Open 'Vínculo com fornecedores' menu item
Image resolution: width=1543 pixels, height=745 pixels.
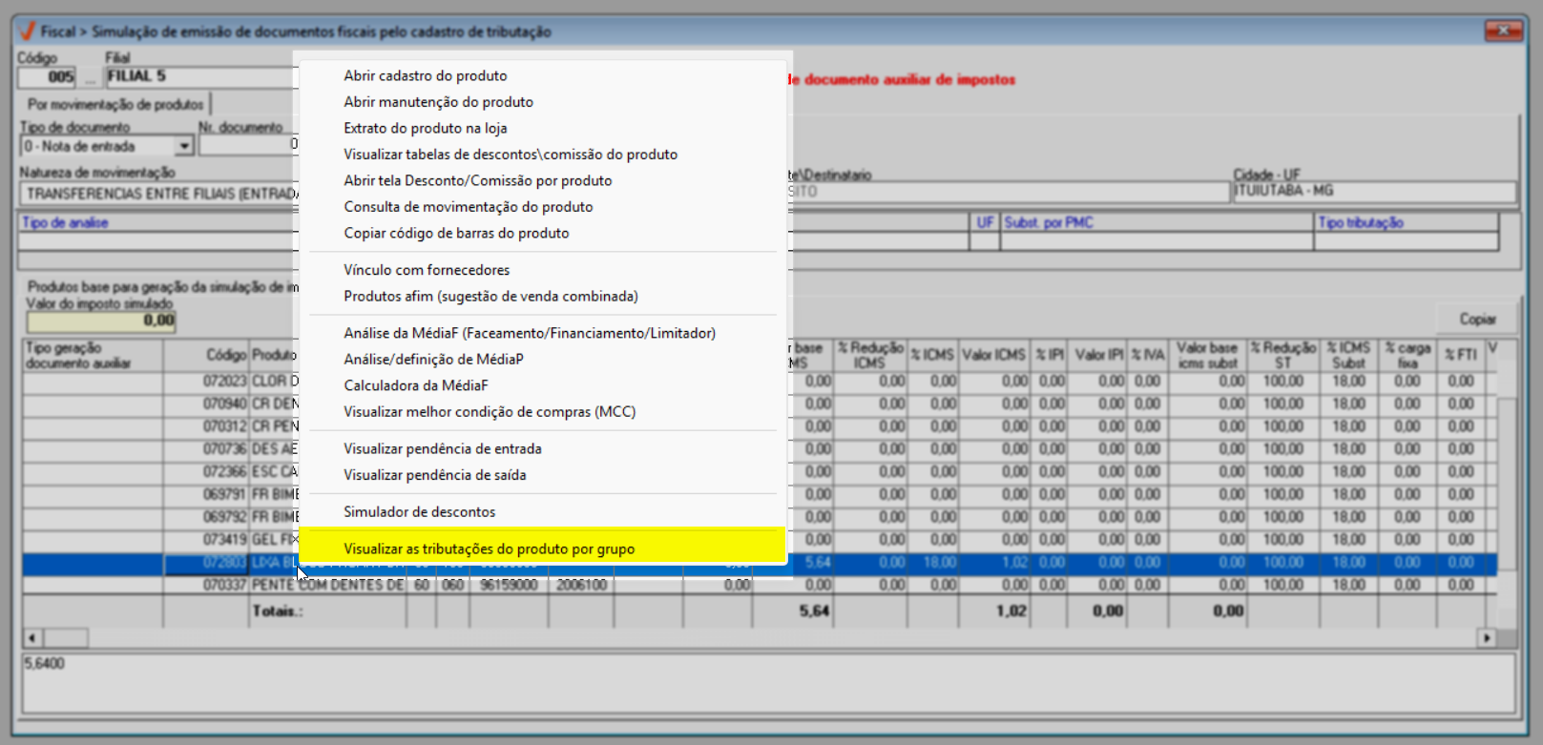tap(427, 270)
